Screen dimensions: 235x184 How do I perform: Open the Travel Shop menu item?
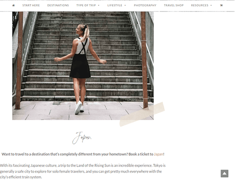[x=174, y=6]
